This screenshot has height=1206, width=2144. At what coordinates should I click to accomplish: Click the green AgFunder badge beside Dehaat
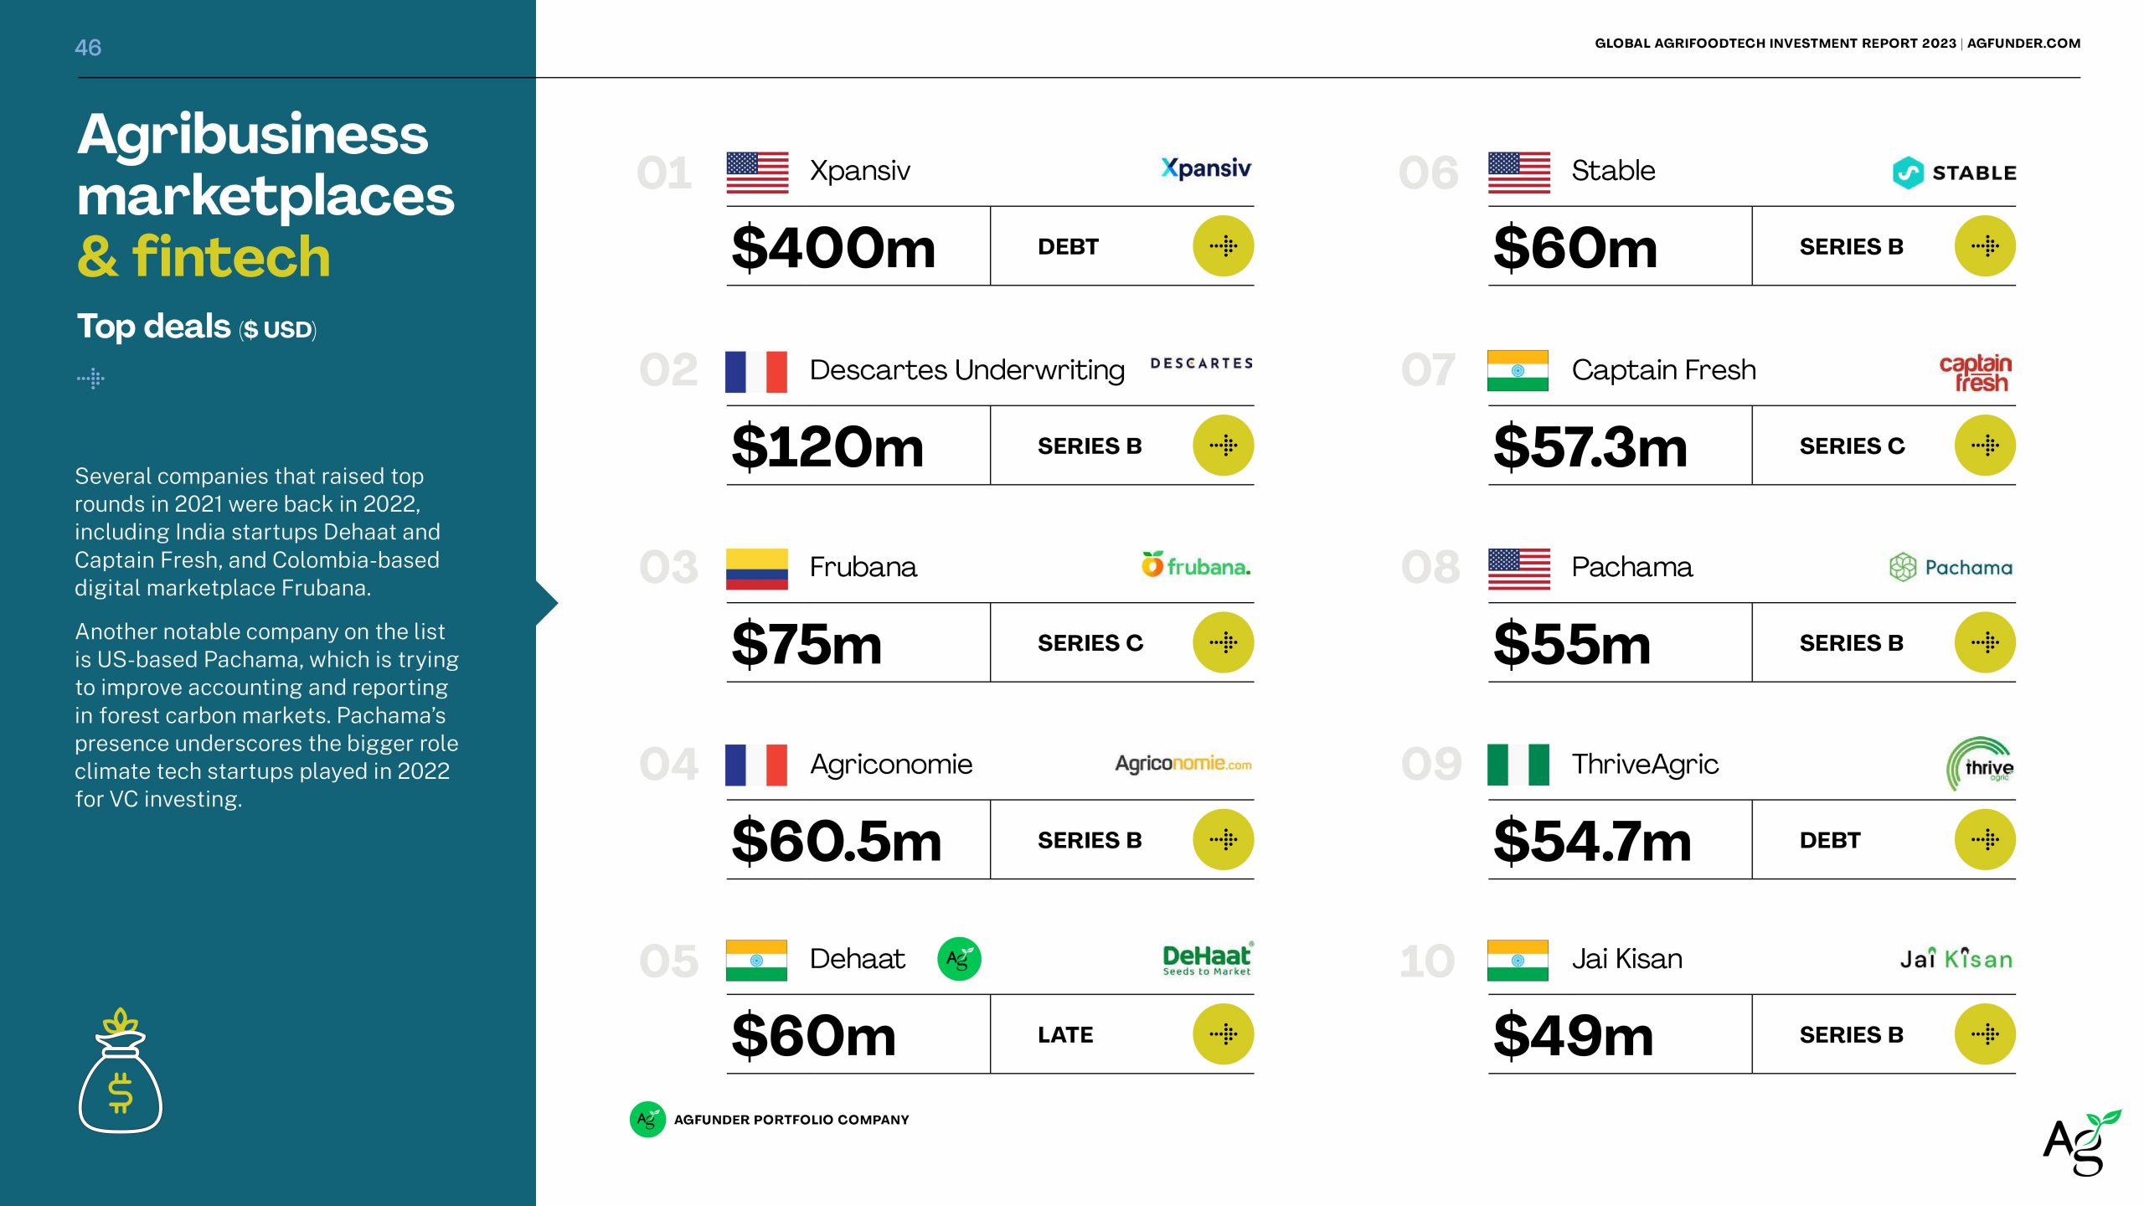pos(958,959)
